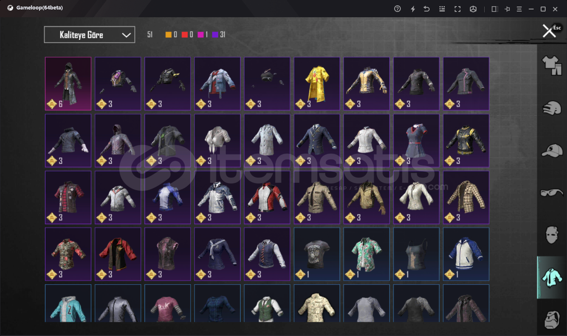Select the red and white racing jacket
Screen dimensions: 567x336
(267, 198)
